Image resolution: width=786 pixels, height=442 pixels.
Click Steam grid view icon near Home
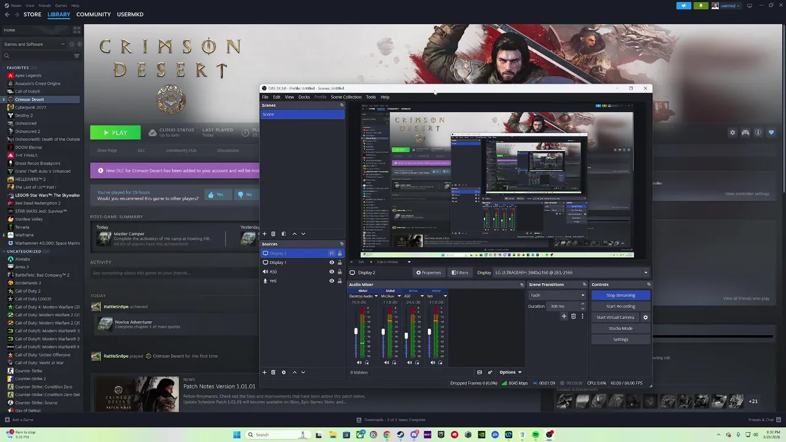[x=77, y=29]
